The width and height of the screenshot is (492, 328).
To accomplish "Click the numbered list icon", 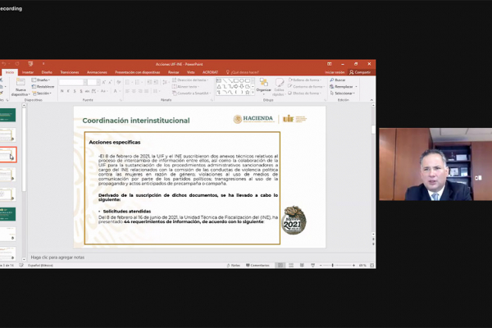I will pos(137,82).
